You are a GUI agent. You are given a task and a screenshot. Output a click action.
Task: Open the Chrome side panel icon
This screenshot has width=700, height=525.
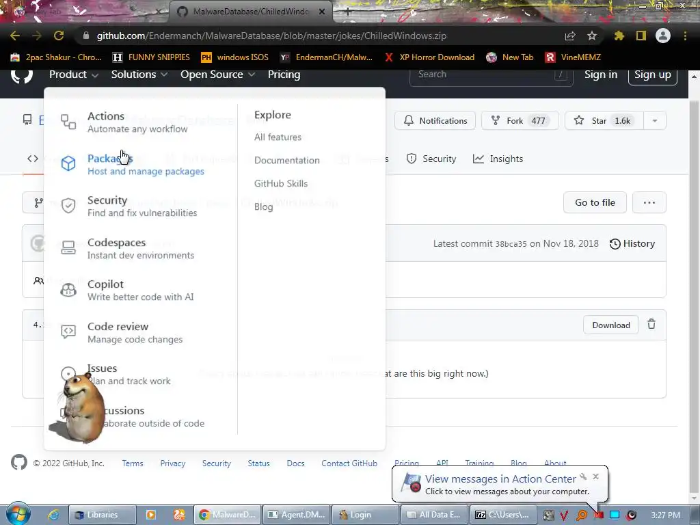[641, 36]
